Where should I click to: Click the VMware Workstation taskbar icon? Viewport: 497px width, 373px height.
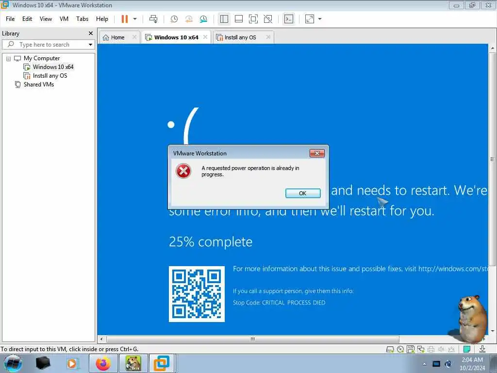click(162, 363)
